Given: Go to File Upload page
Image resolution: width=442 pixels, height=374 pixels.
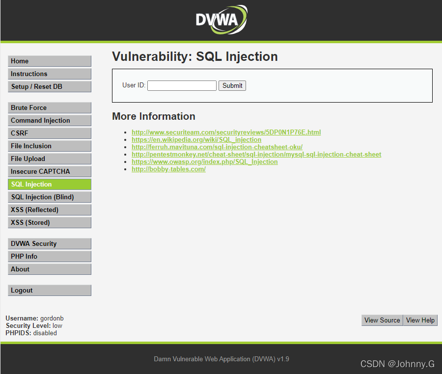Looking at the screenshot, I should pyautogui.click(x=50, y=159).
